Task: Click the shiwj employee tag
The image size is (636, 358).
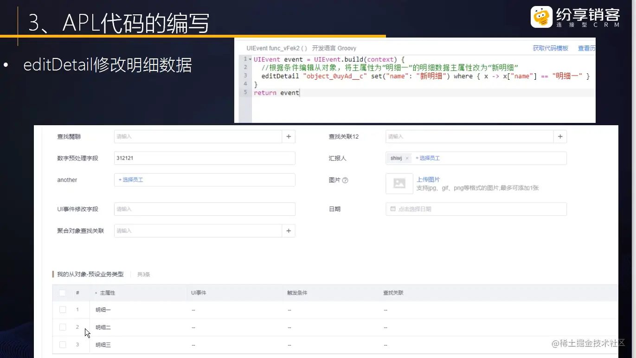Action: point(399,158)
